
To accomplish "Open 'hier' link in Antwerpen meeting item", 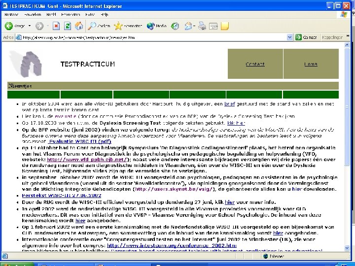I will tap(278, 233).
